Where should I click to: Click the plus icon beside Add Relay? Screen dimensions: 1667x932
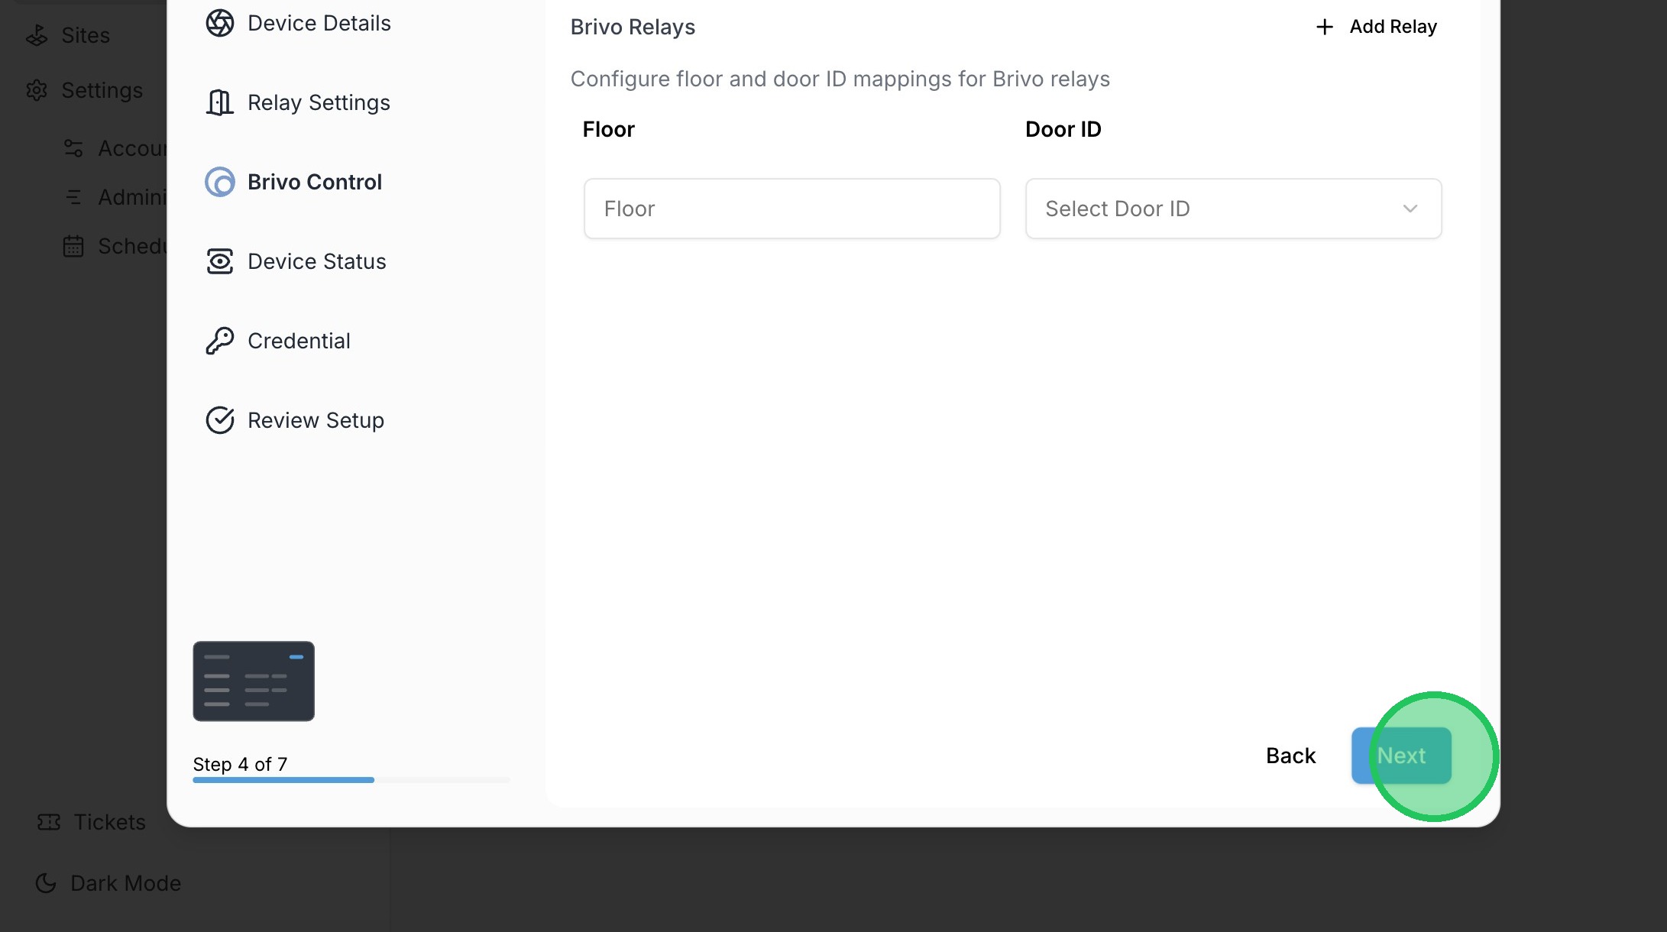(x=1325, y=27)
